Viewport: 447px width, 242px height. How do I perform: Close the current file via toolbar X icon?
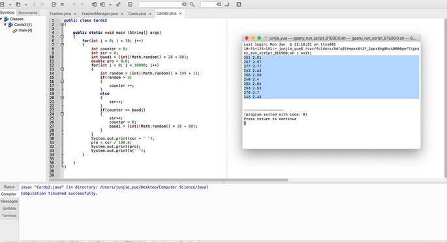coord(62,5)
